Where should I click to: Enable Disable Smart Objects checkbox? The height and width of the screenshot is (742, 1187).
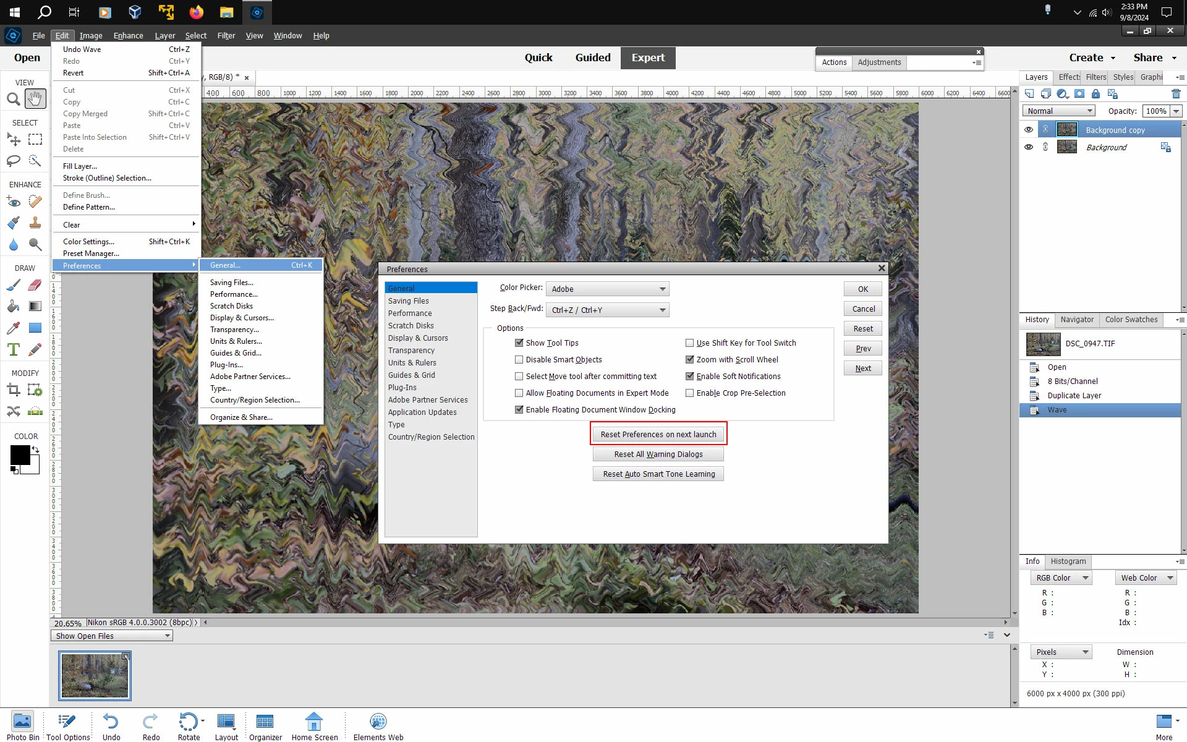pos(519,360)
